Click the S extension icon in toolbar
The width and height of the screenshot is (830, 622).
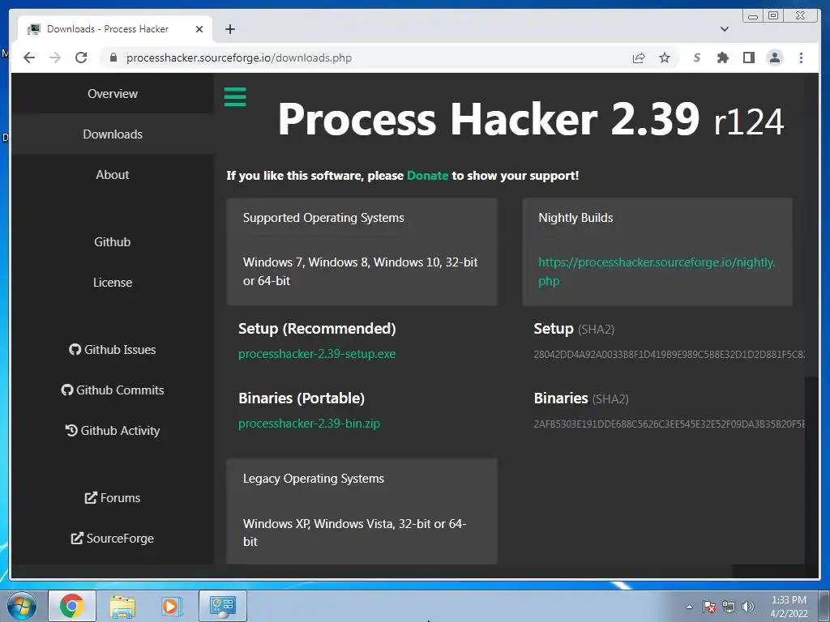click(696, 58)
